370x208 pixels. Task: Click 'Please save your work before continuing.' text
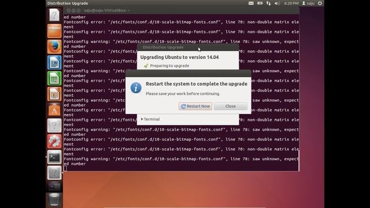point(183,94)
